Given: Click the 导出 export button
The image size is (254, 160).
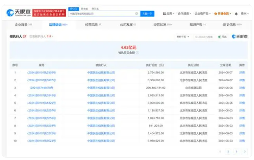Looking at the screenshot, I should [222, 37].
